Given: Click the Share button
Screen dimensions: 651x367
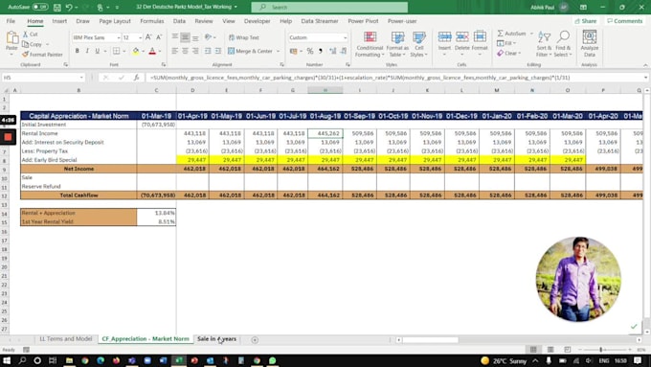Looking at the screenshot, I should point(586,21).
